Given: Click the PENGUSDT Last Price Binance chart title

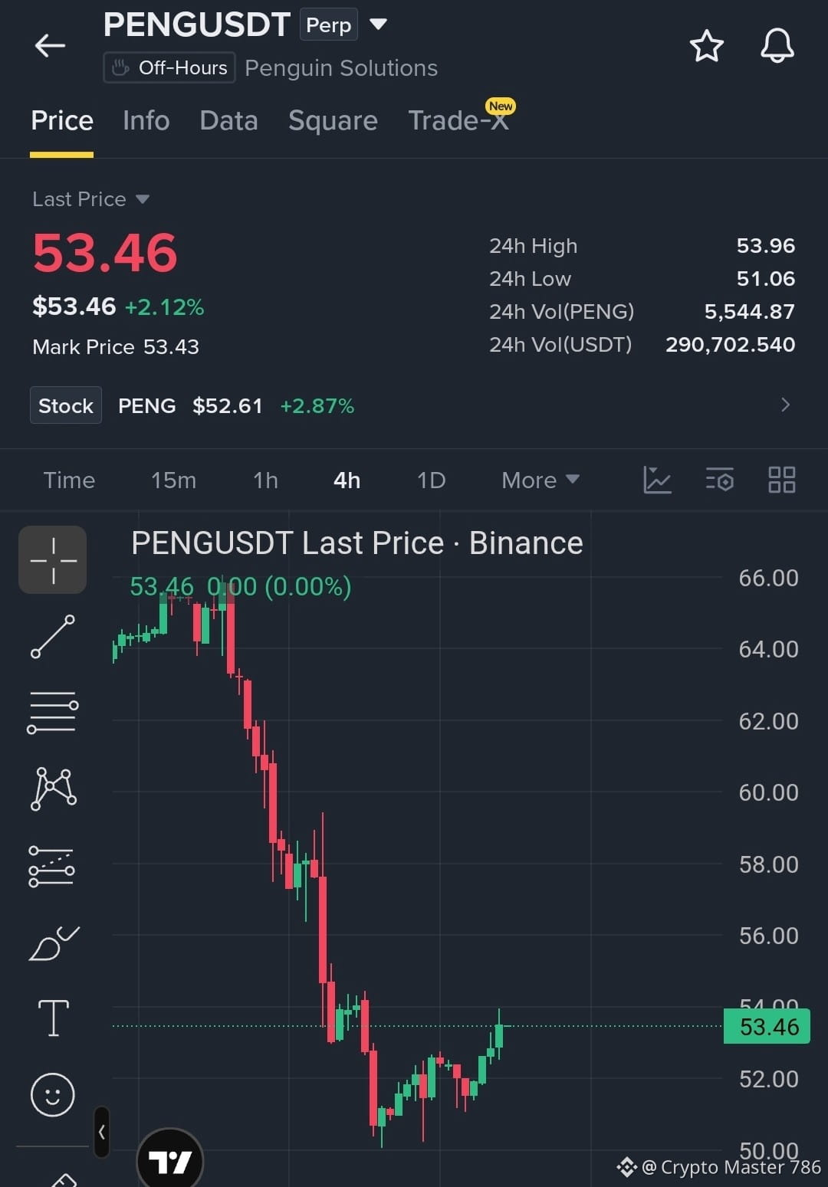Looking at the screenshot, I should (357, 543).
